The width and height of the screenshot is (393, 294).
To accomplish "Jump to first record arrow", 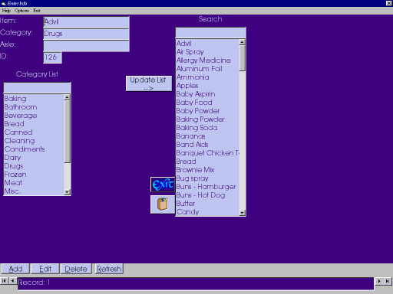I will (x=4, y=281).
